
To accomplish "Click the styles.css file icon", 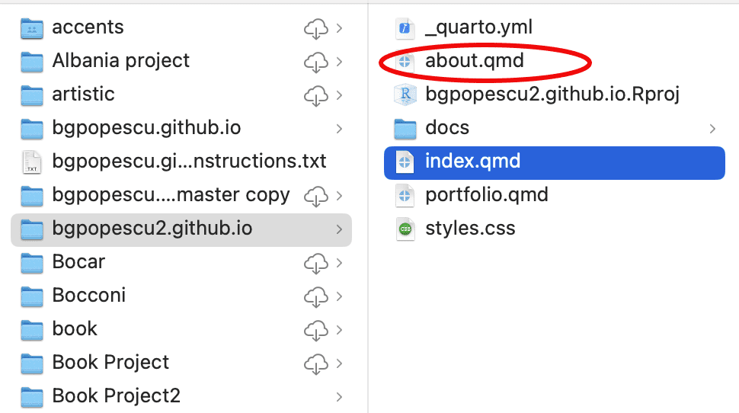I will pos(405,229).
